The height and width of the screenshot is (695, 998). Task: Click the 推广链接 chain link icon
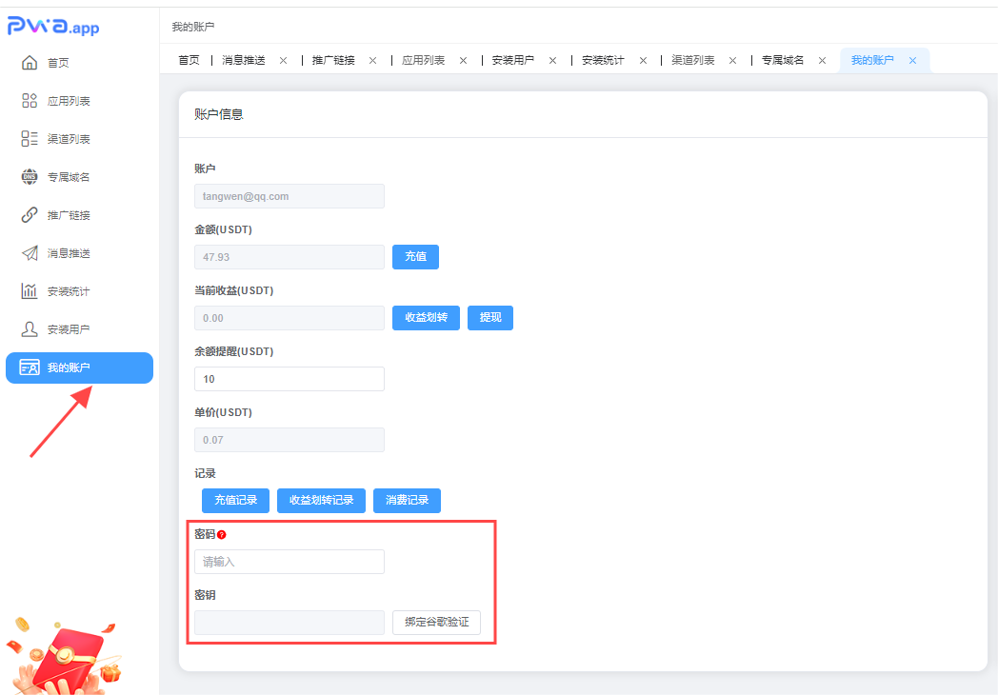coord(30,215)
